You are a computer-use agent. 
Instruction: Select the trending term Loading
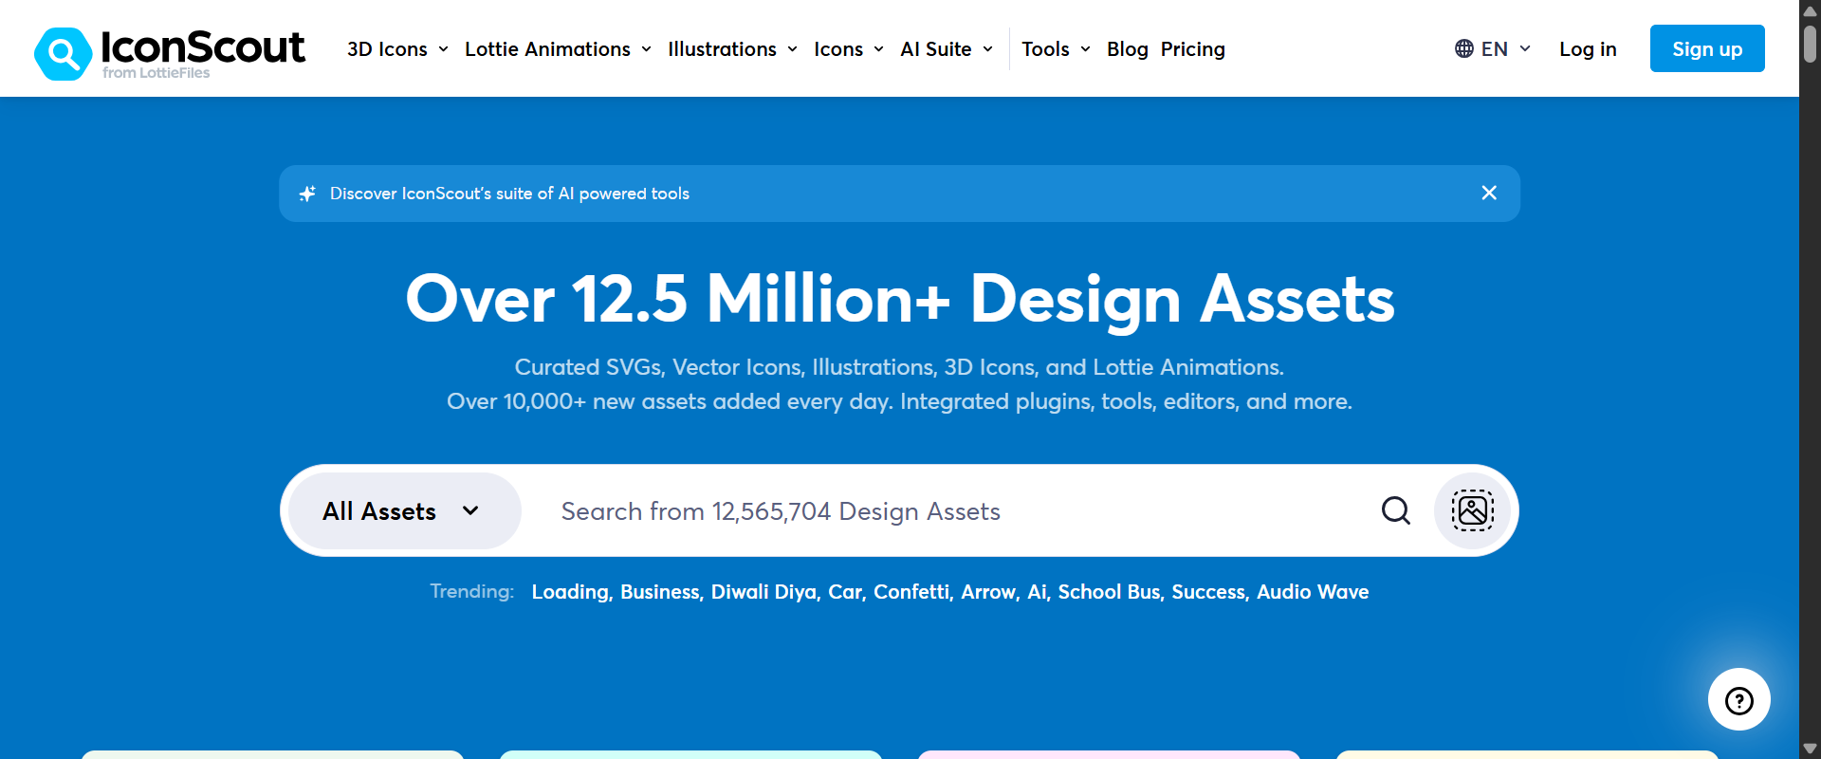(x=572, y=592)
